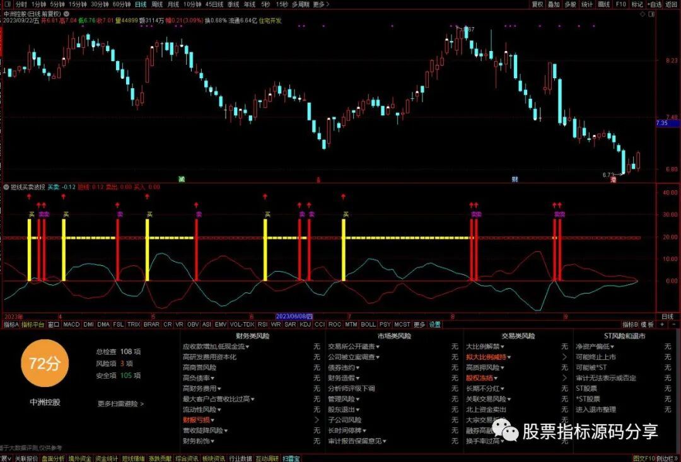This screenshot has width=681, height=462.
Task: Click the 日线 label at time axis end
Action: (x=667, y=316)
